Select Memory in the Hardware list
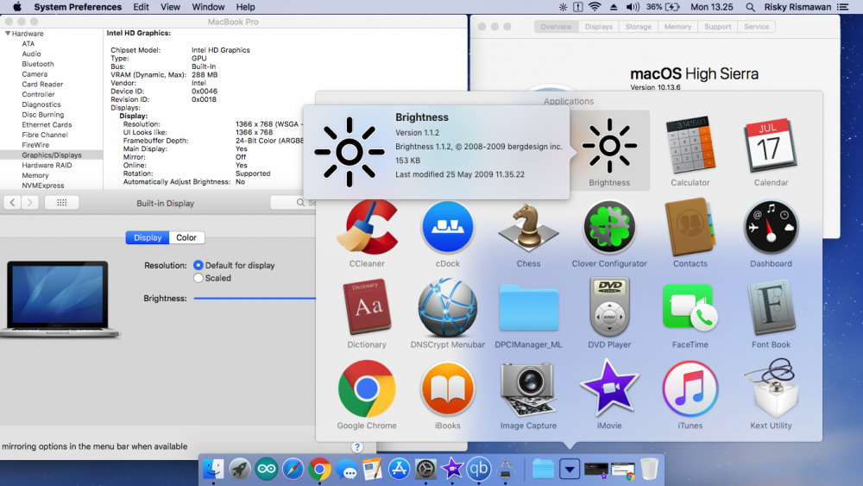This screenshot has height=486, width=863. 35,175
